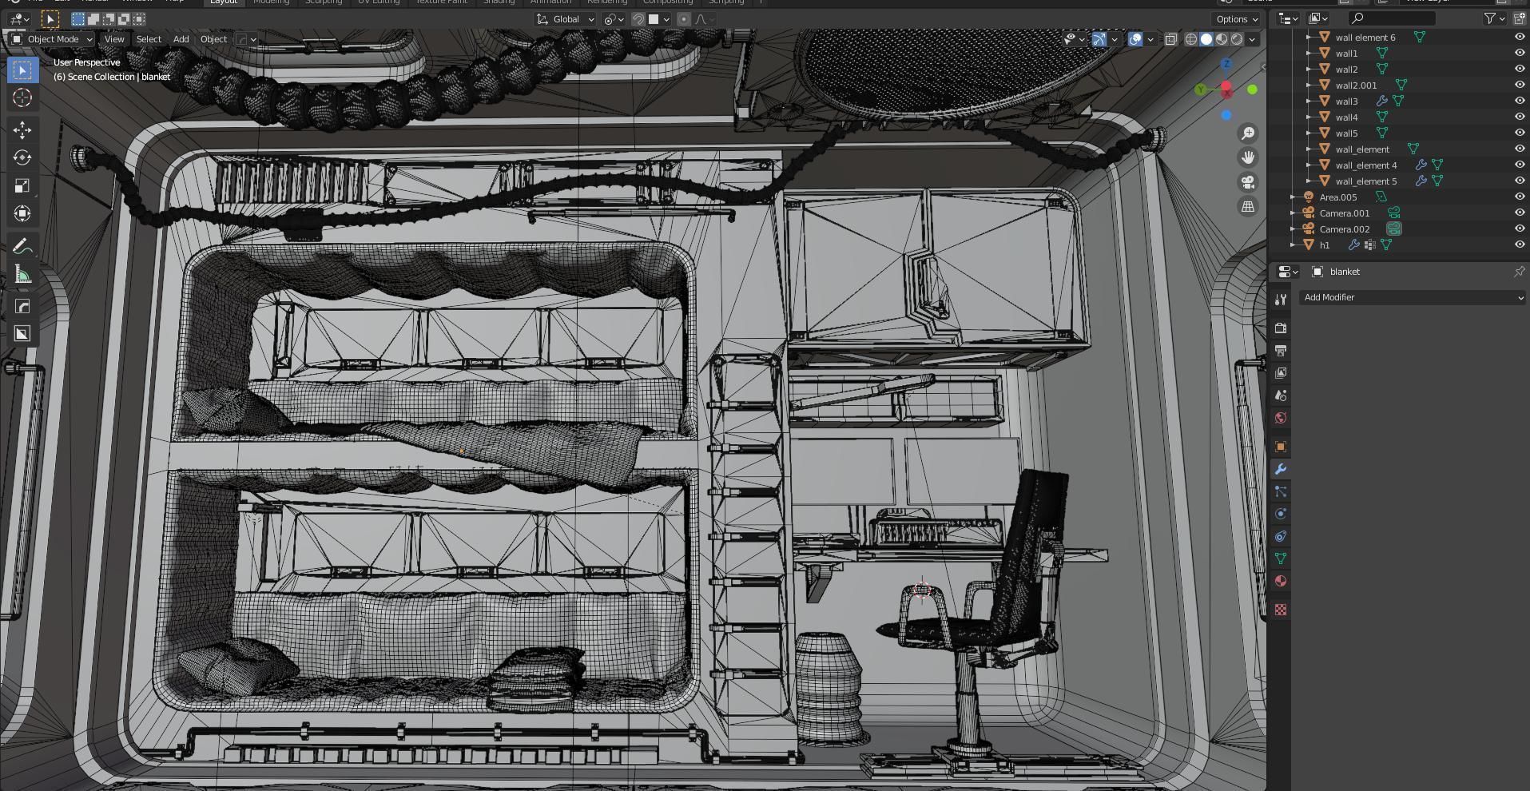1530x791 pixels.
Task: Click the pan hand navigation button
Action: (1248, 157)
